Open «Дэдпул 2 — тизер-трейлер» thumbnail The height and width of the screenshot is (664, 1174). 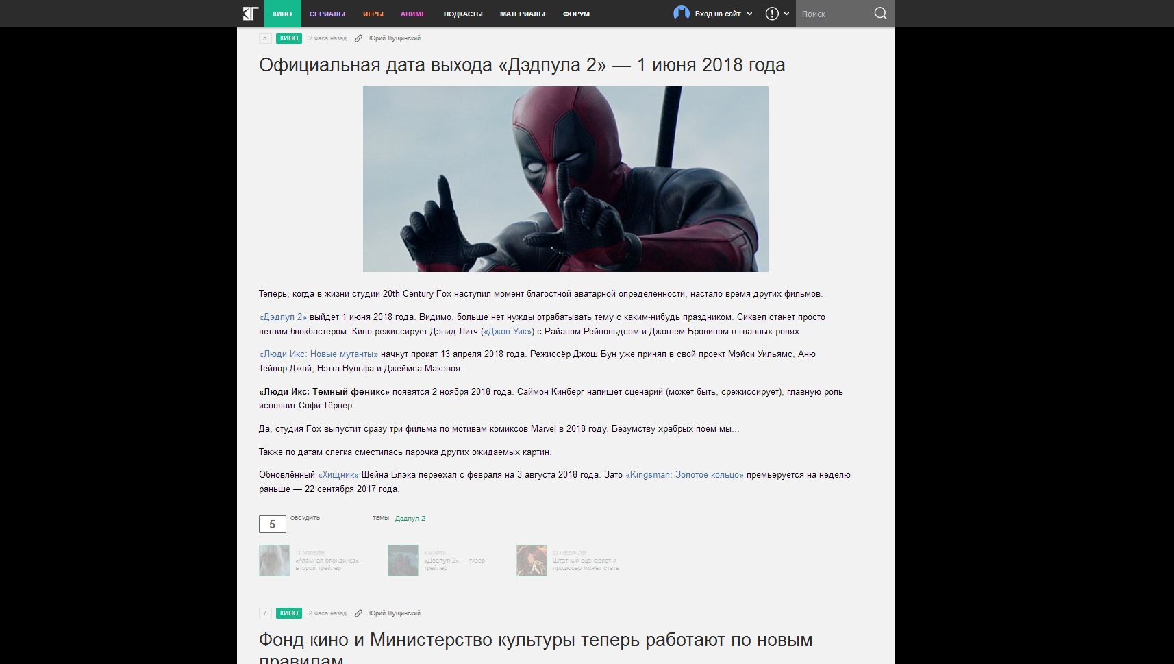pyautogui.click(x=403, y=561)
